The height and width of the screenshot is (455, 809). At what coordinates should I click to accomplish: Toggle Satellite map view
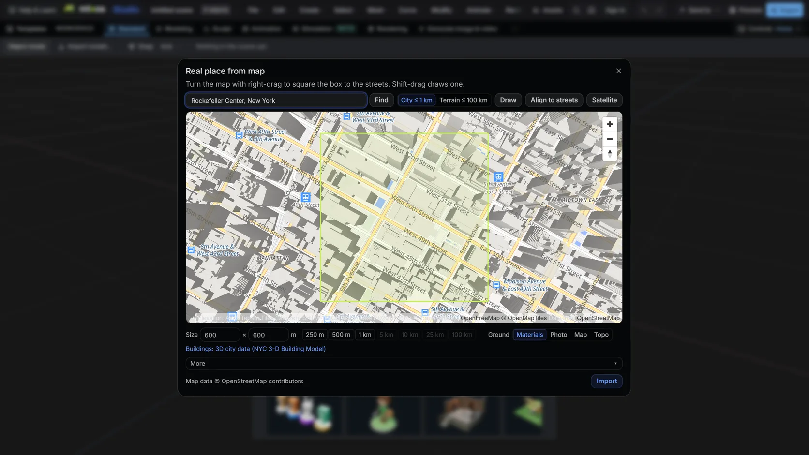tap(604, 100)
